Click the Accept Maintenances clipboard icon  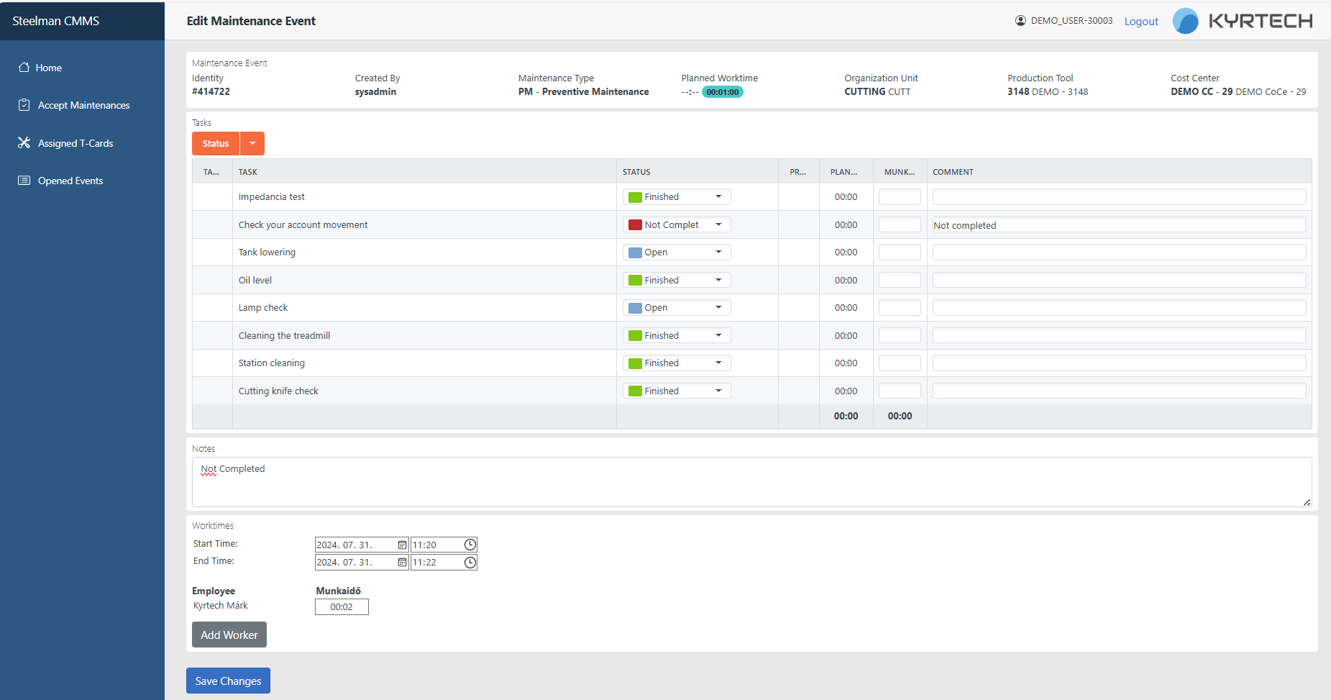(24, 105)
